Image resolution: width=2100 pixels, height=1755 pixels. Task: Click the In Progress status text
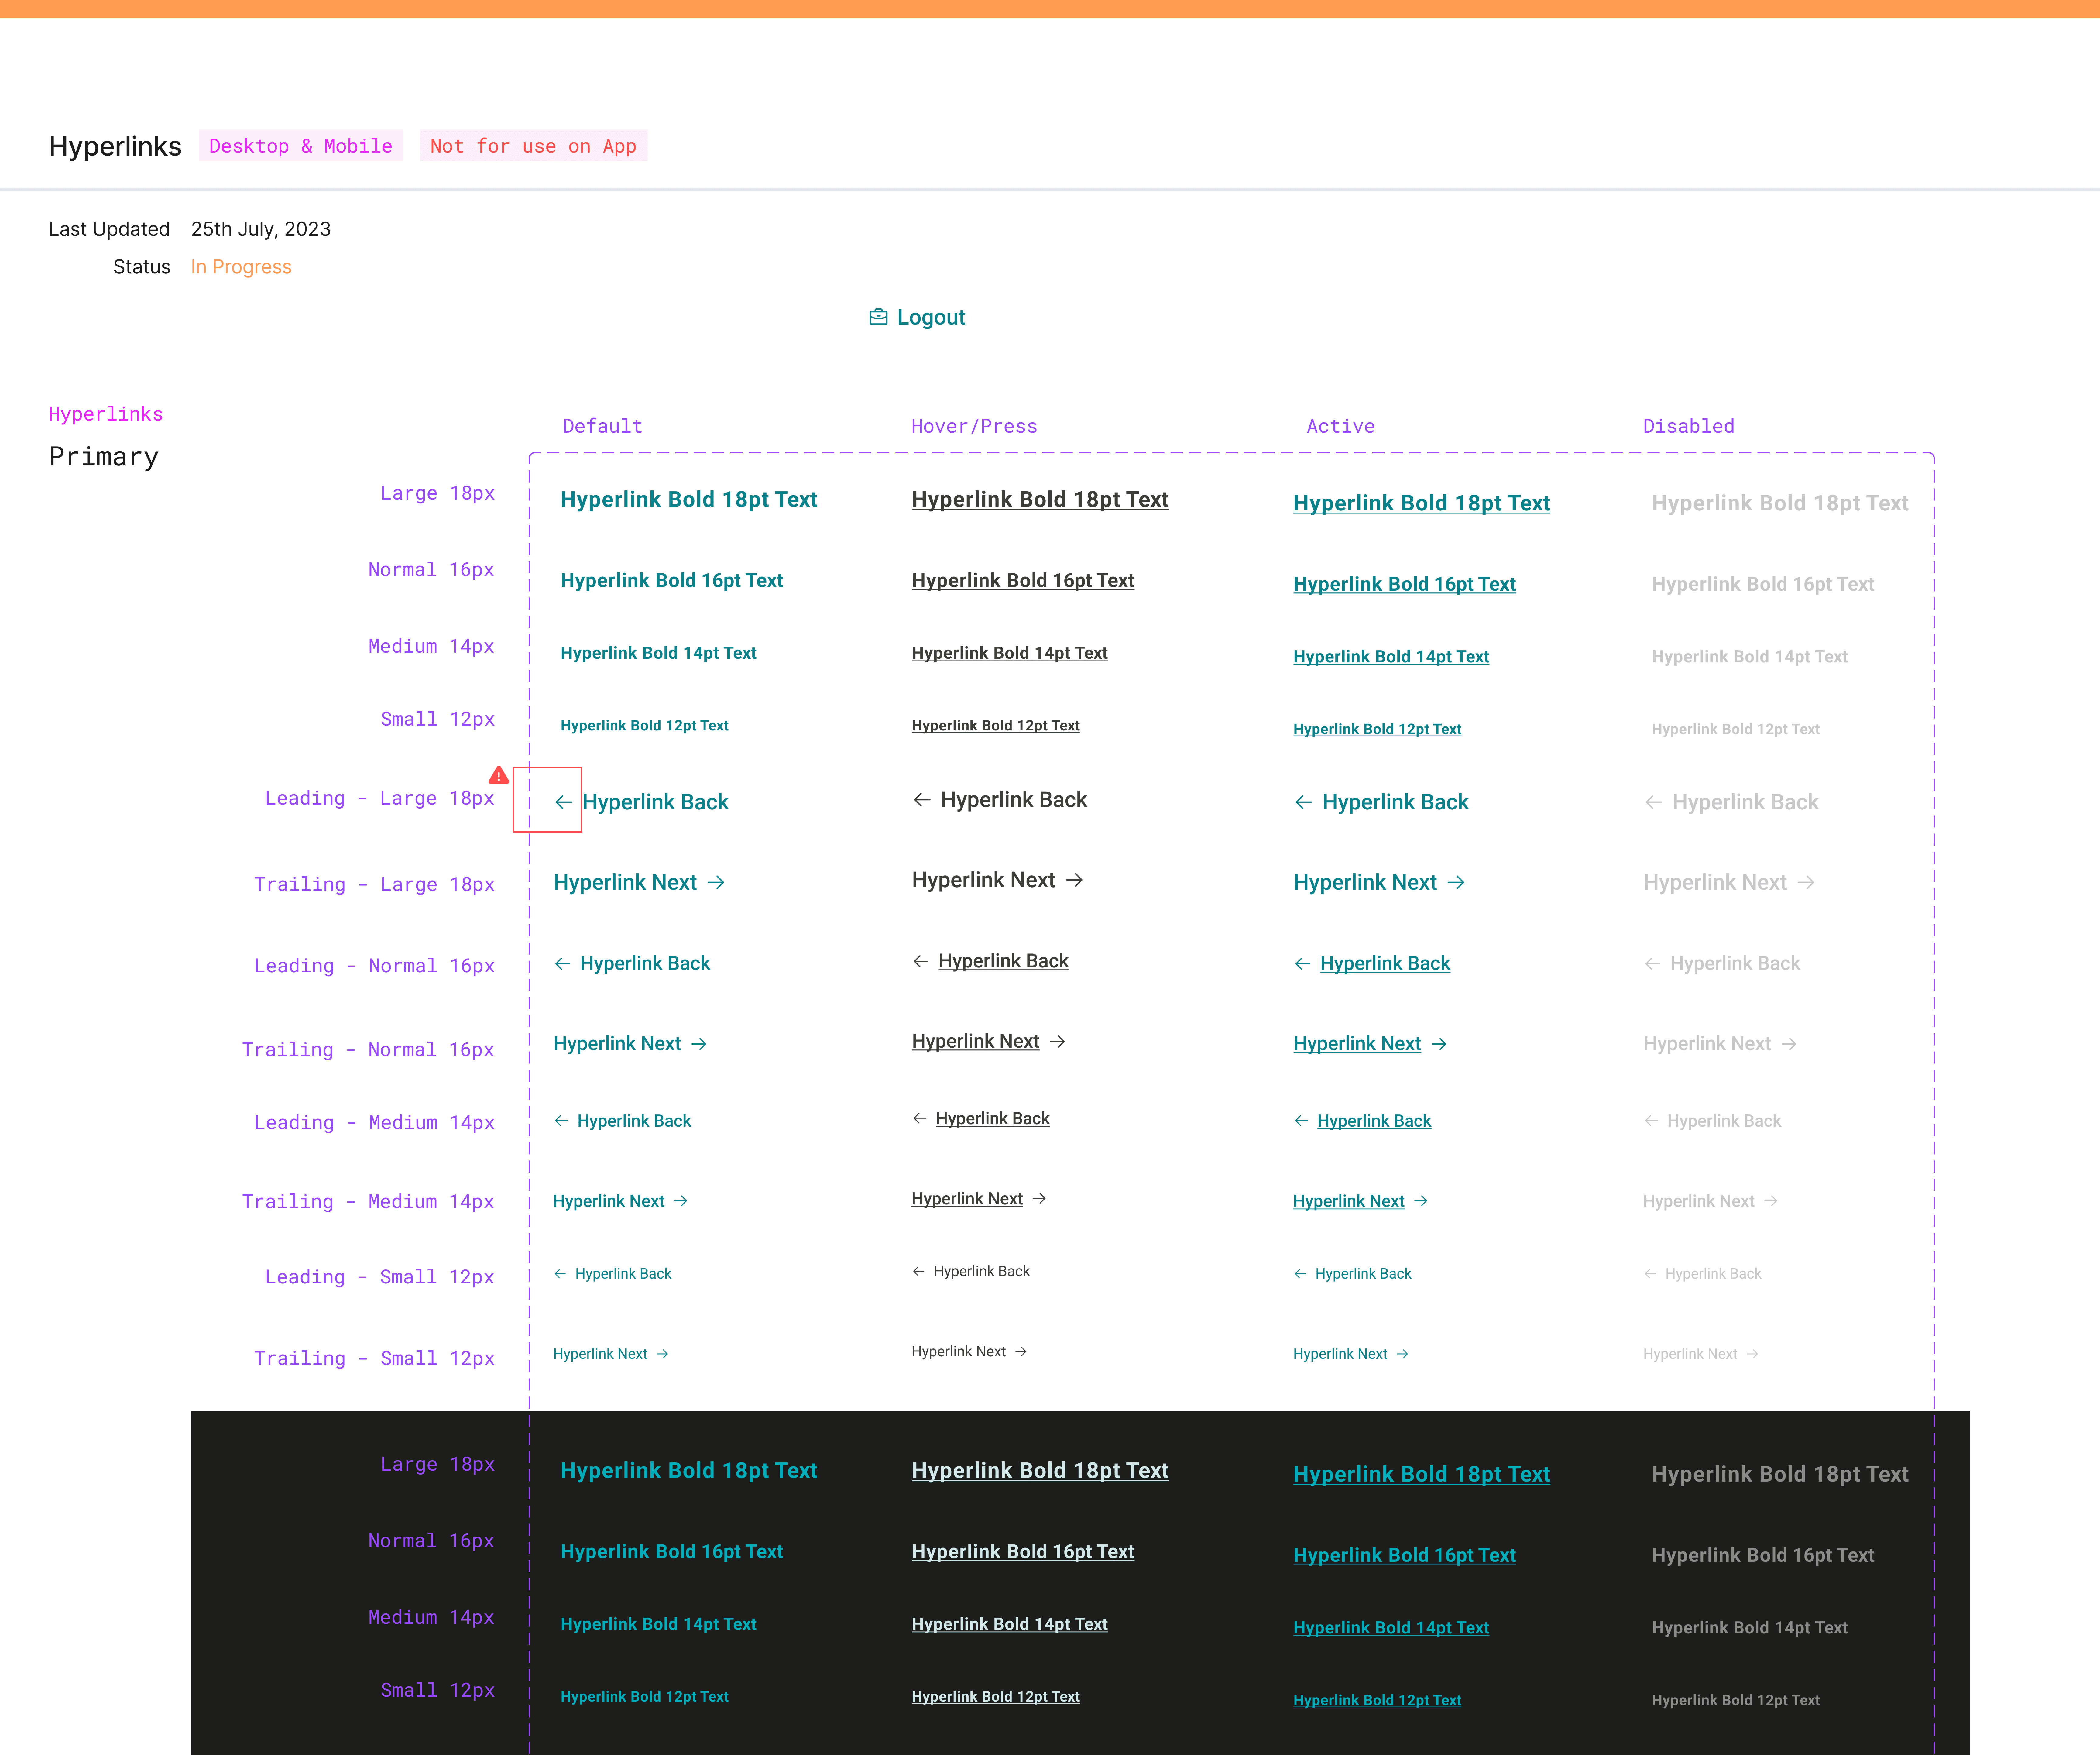[x=241, y=267]
